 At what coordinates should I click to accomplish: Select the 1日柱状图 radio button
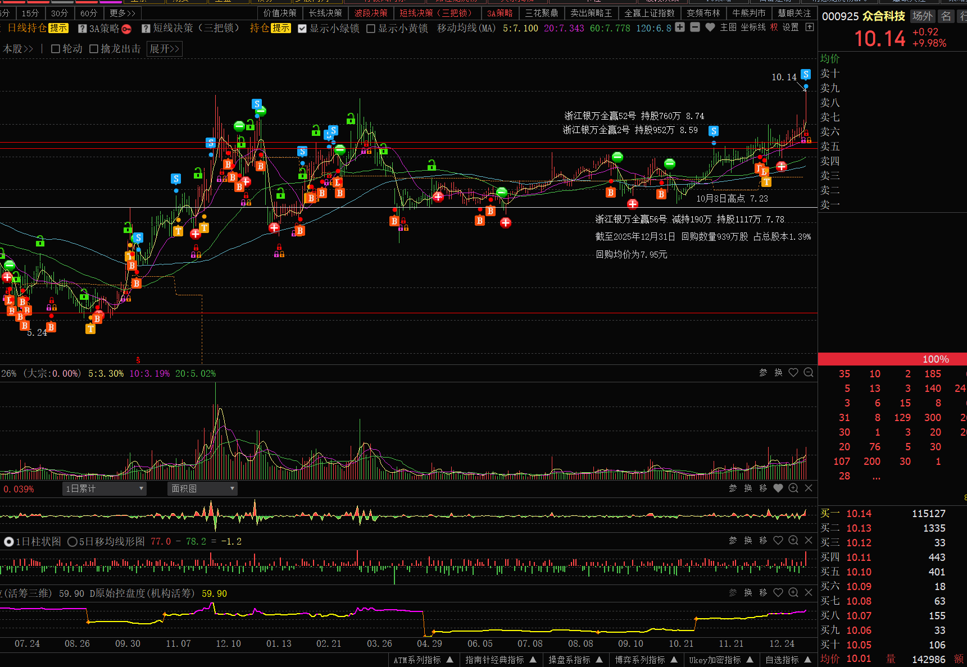pyautogui.click(x=9, y=542)
